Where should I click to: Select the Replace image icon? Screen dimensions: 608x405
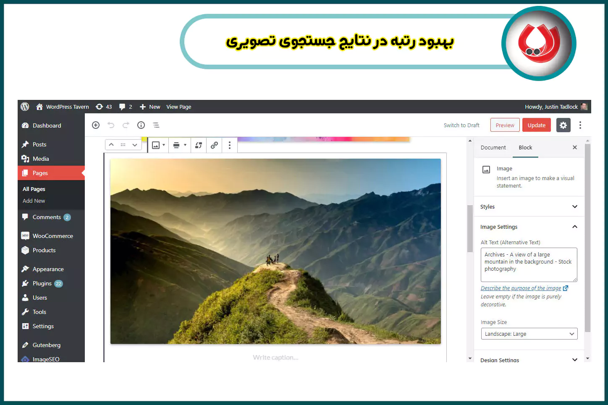pyautogui.click(x=198, y=145)
